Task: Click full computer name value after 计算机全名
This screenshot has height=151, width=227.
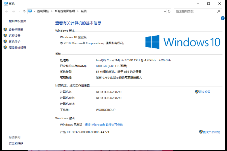Action: click(109, 98)
